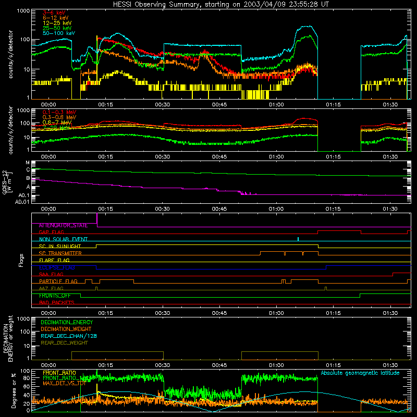Select the PARTICLE_FLAG label
This screenshot has width=417, height=417.
(x=58, y=281)
